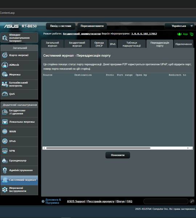Open the Відгук feedback link
The width and height of the screenshot is (196, 218).
[121, 201]
